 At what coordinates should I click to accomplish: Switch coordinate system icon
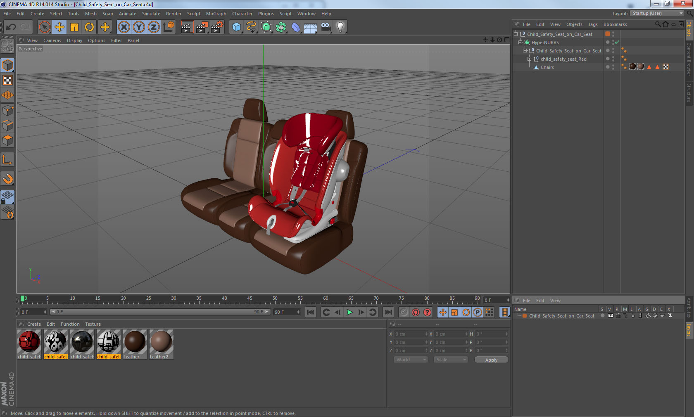pos(169,27)
